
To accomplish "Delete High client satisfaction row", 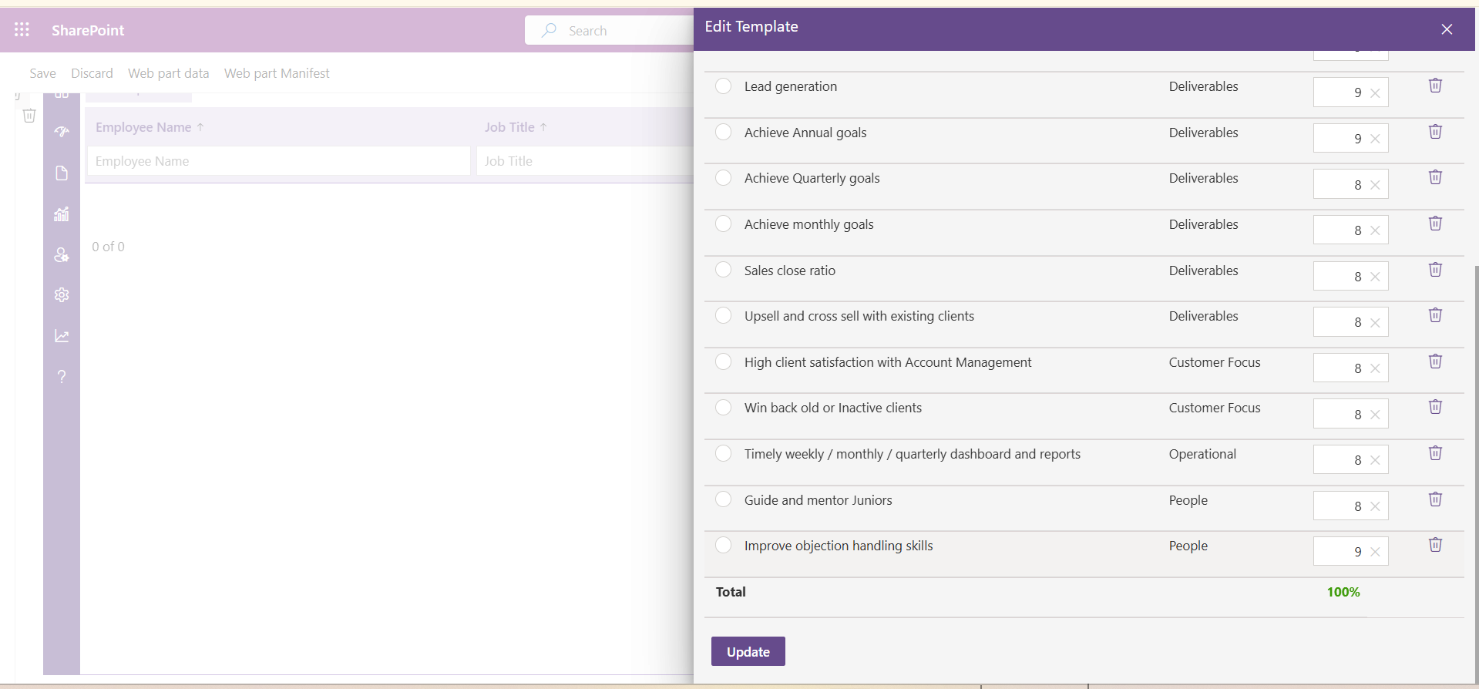I will [x=1435, y=361].
